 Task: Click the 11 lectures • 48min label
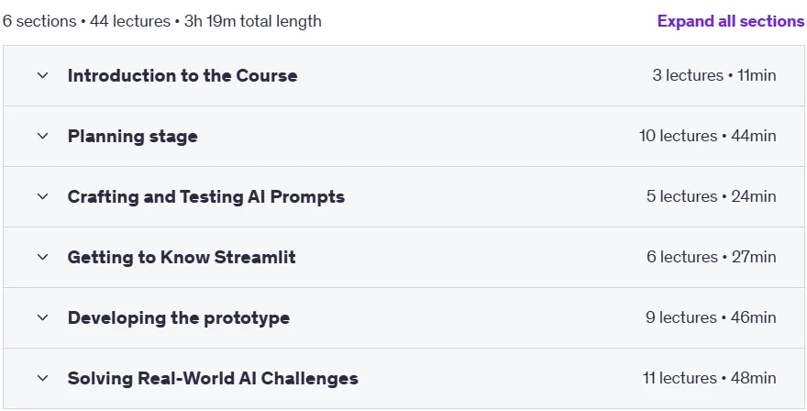pyautogui.click(x=709, y=378)
